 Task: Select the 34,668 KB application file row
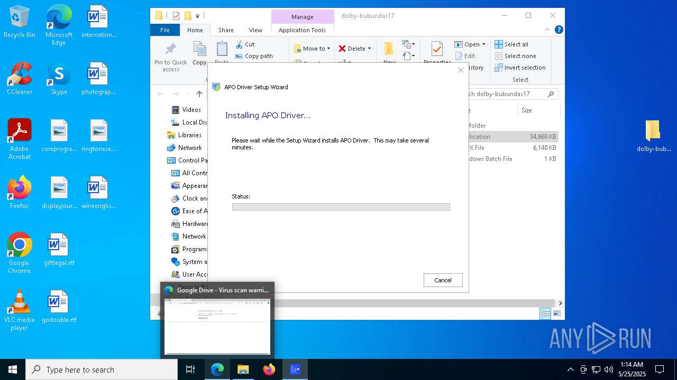(513, 136)
